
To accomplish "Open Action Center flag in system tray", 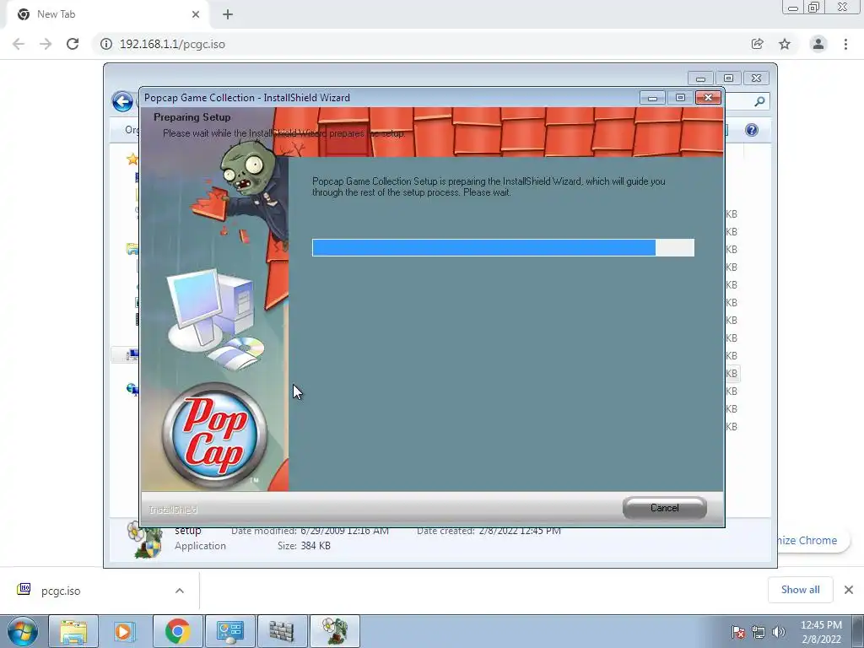I will pyautogui.click(x=738, y=632).
